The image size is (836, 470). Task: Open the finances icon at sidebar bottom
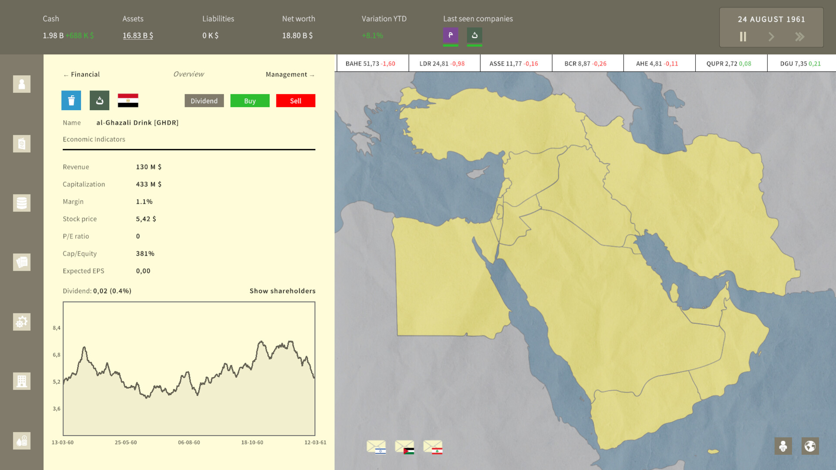click(x=21, y=440)
